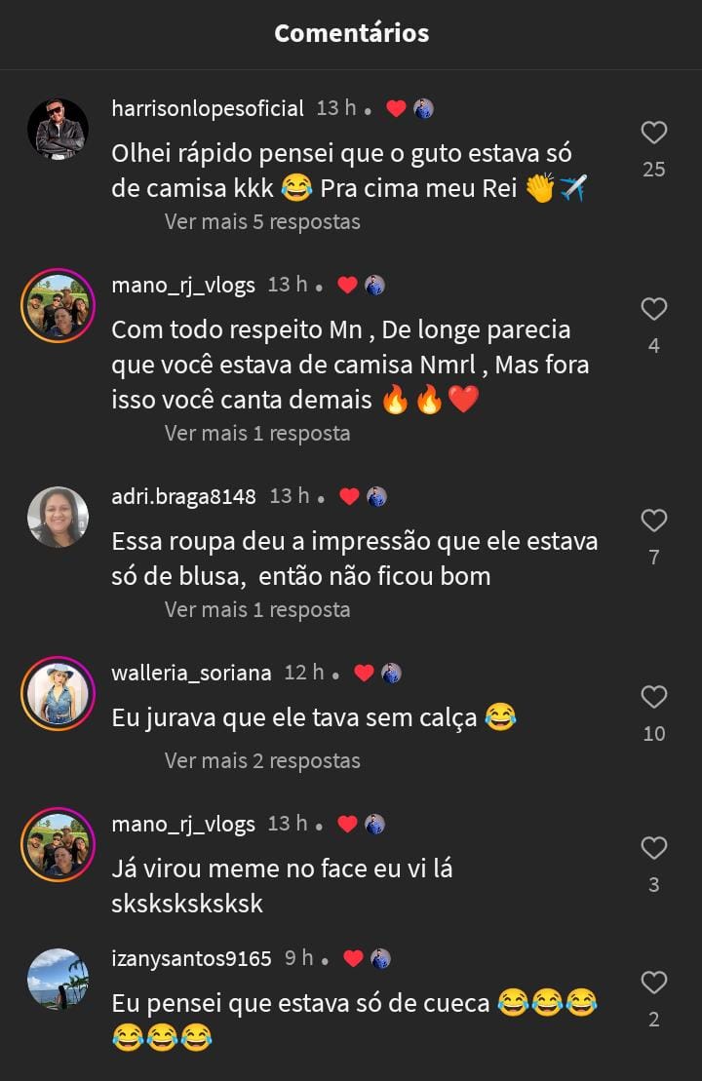Open harrisonlopesoficial's profile picture

(x=58, y=129)
